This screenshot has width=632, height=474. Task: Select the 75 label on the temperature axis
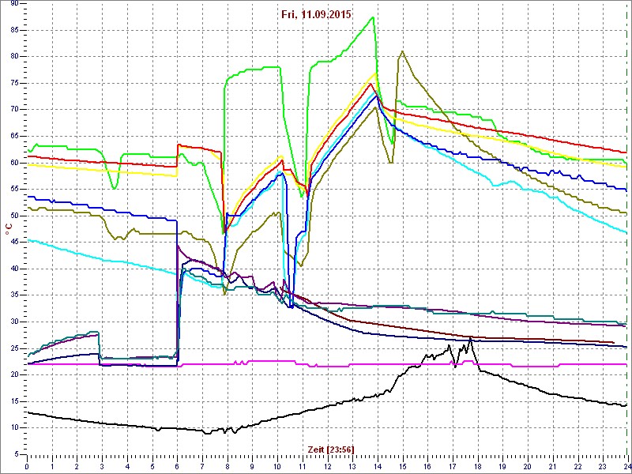point(14,84)
